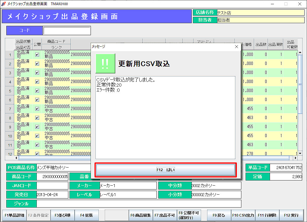Click F8 公開不可 (選択行) button
The width and height of the screenshot is (307, 222).
pyautogui.click(x=189, y=215)
